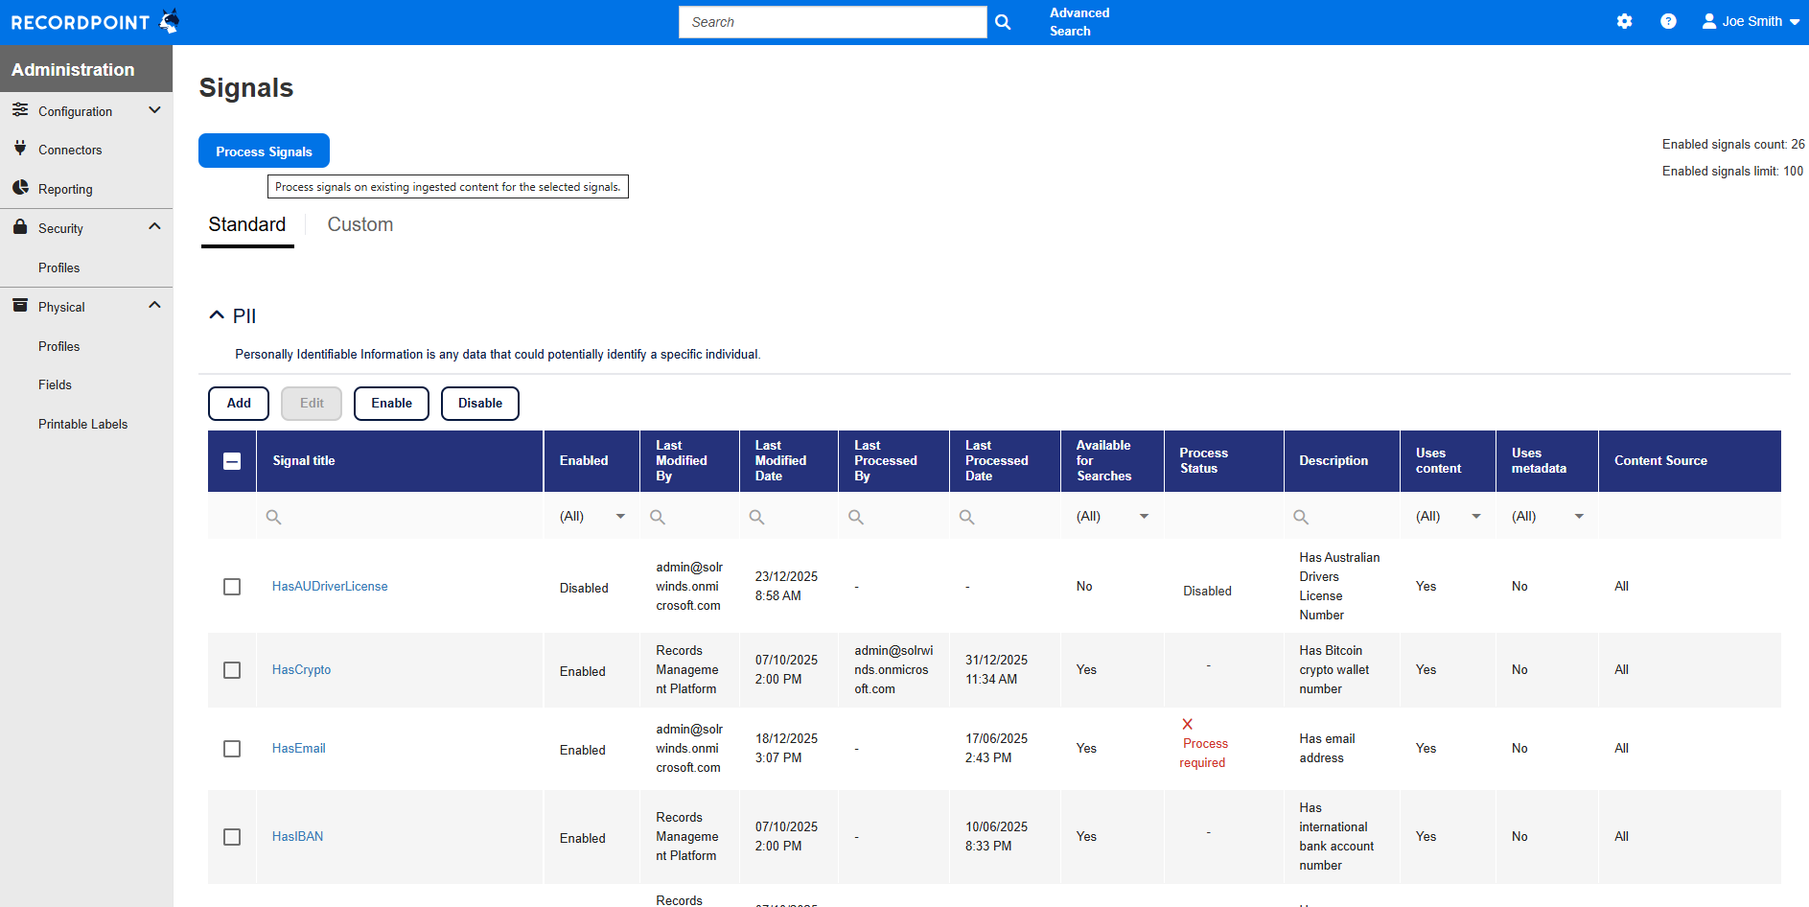Open the settings gear icon
1809x907 pixels.
(x=1624, y=21)
